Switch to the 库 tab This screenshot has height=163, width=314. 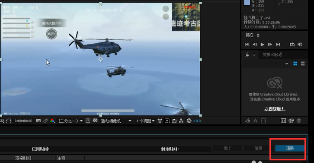(247, 55)
